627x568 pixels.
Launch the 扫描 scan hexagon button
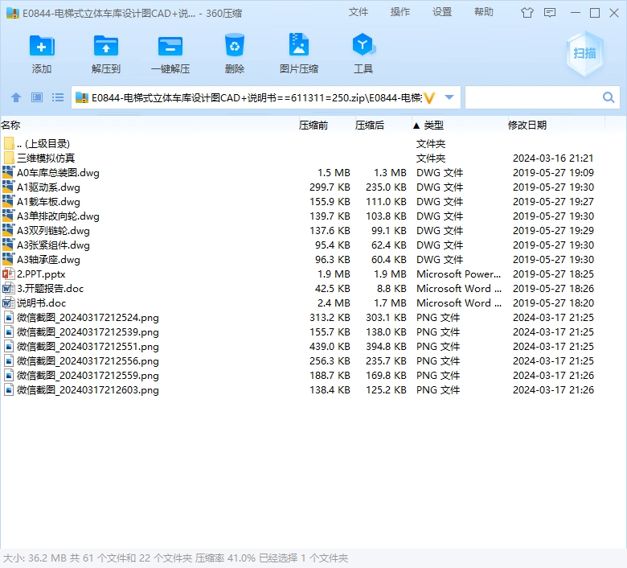(x=584, y=53)
